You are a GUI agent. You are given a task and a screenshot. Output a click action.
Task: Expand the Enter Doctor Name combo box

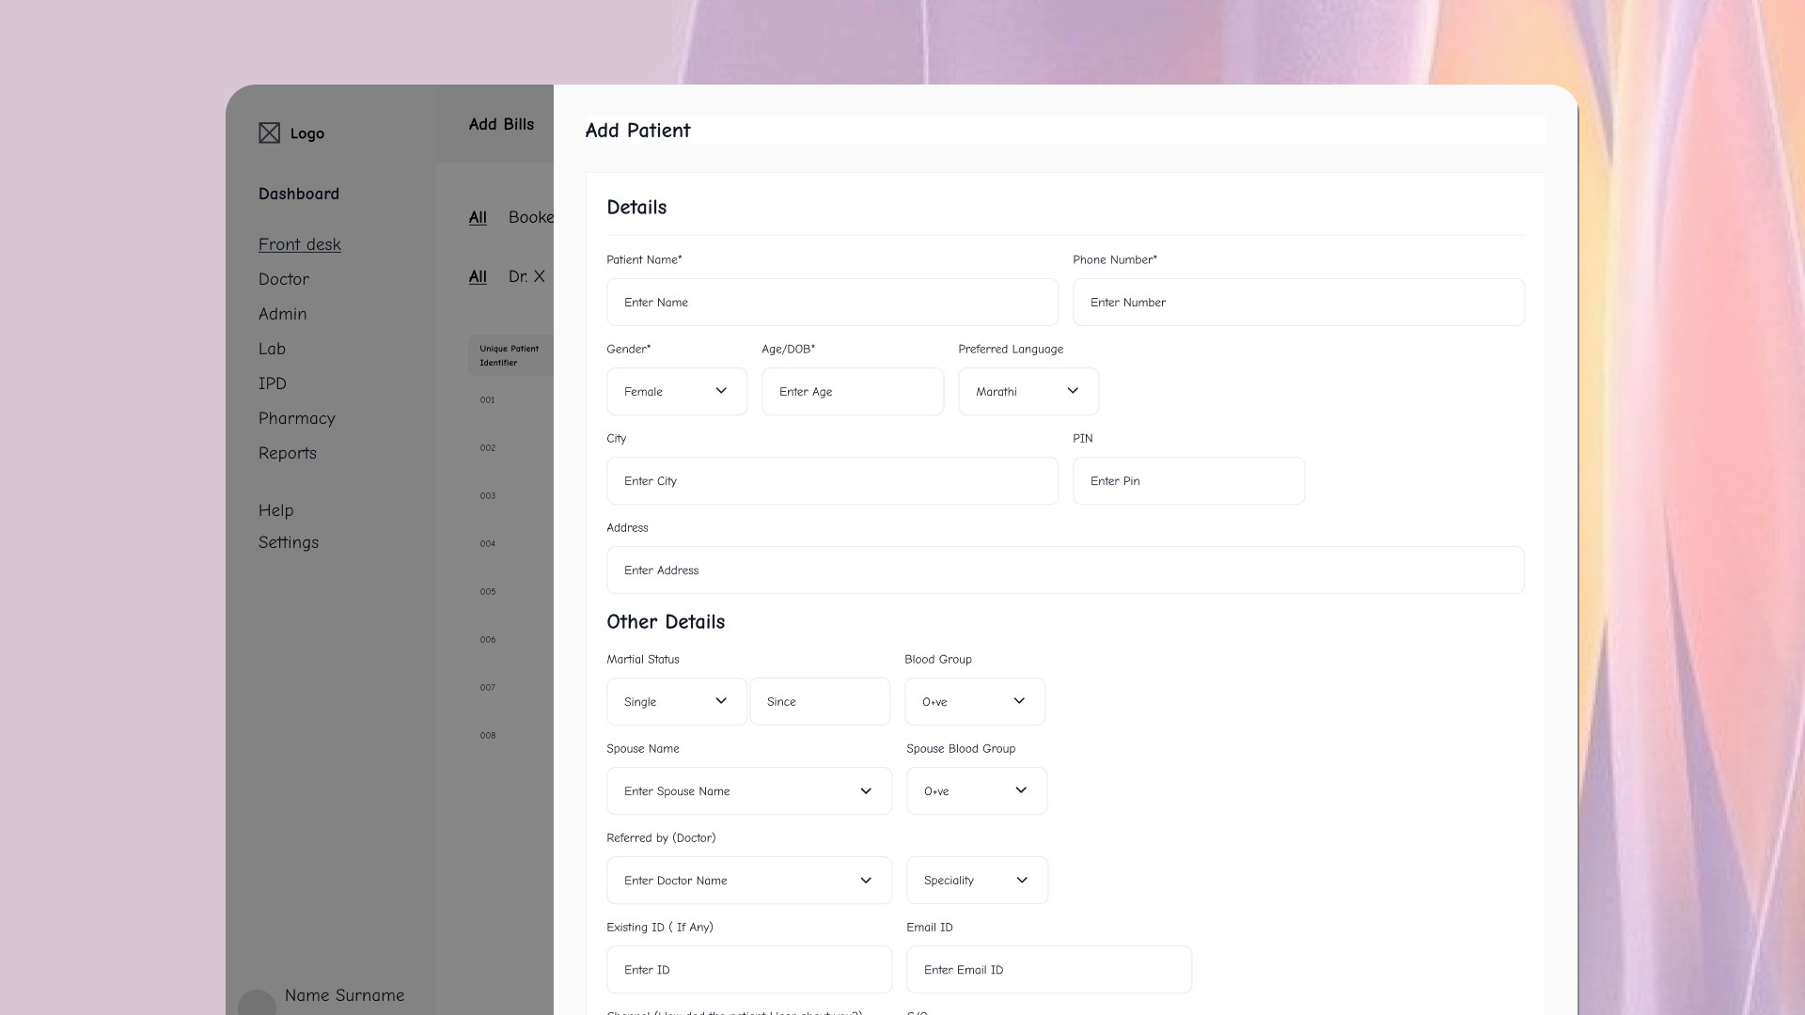tap(748, 881)
